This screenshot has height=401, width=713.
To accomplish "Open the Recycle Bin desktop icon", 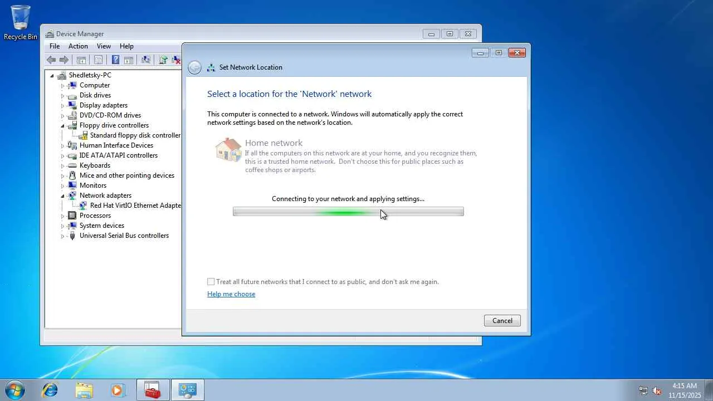I will tap(21, 23).
